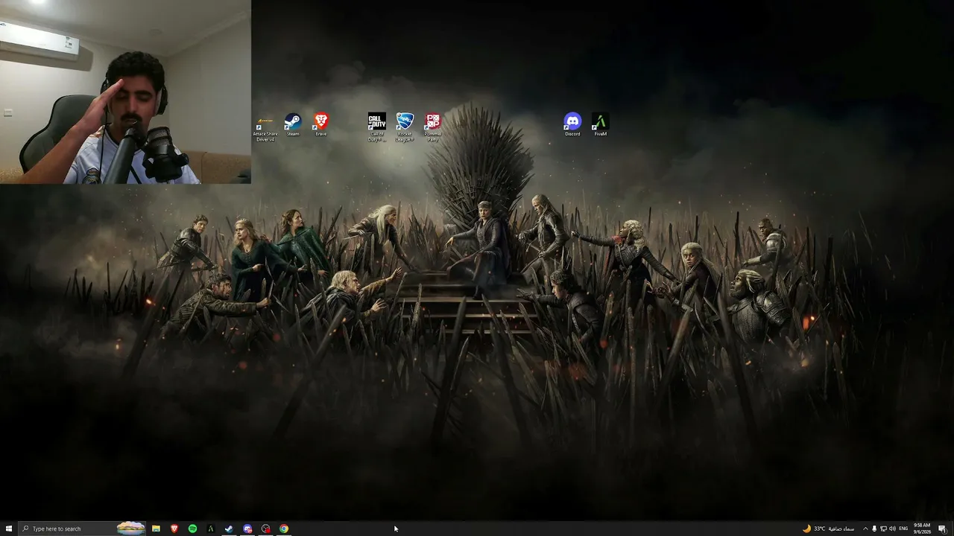Switch the ENG input language
This screenshot has width=954, height=536.
pyautogui.click(x=903, y=529)
